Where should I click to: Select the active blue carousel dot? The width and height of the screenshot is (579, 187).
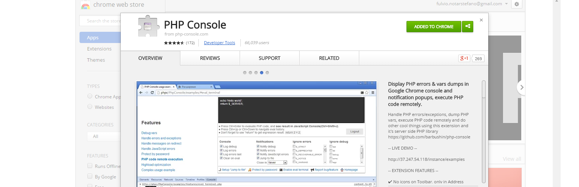tap(262, 73)
